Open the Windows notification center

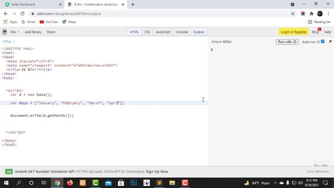pos(325,183)
